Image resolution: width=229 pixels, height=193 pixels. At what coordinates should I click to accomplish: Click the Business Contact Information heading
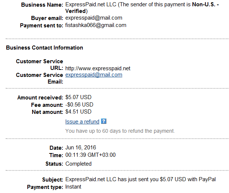[44, 48]
